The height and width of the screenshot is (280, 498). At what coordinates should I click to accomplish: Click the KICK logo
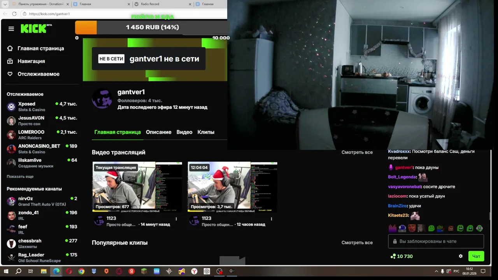(x=36, y=28)
